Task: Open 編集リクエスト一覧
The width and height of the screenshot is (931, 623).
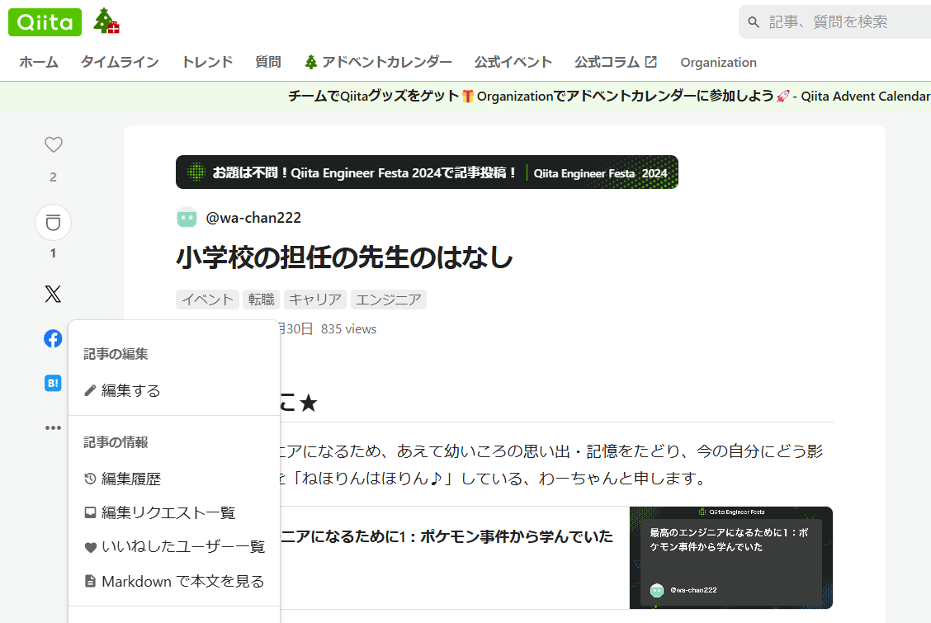Action: 167,512
